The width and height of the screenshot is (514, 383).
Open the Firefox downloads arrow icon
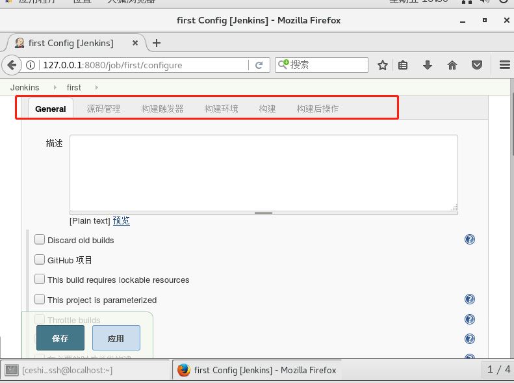428,65
